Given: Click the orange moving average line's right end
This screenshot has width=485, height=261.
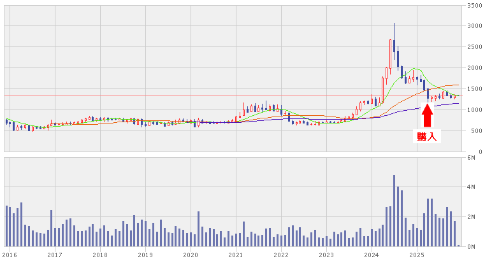Looking at the screenshot, I should [457, 85].
